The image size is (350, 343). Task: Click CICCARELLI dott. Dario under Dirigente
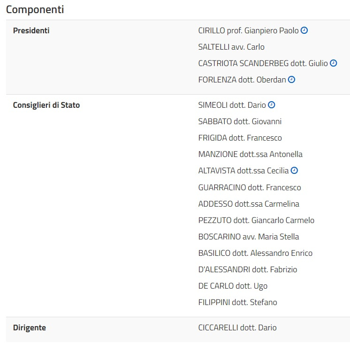237,328
